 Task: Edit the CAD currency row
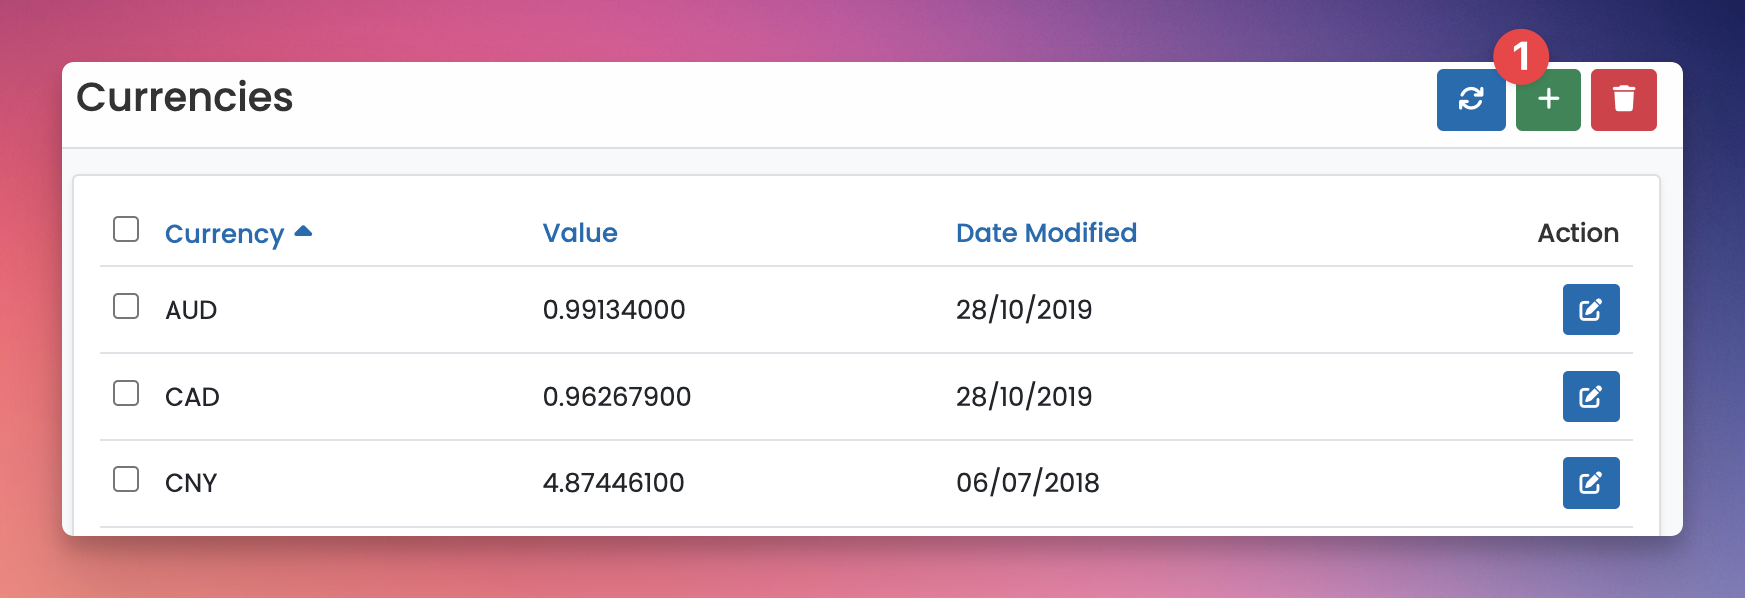1590,396
